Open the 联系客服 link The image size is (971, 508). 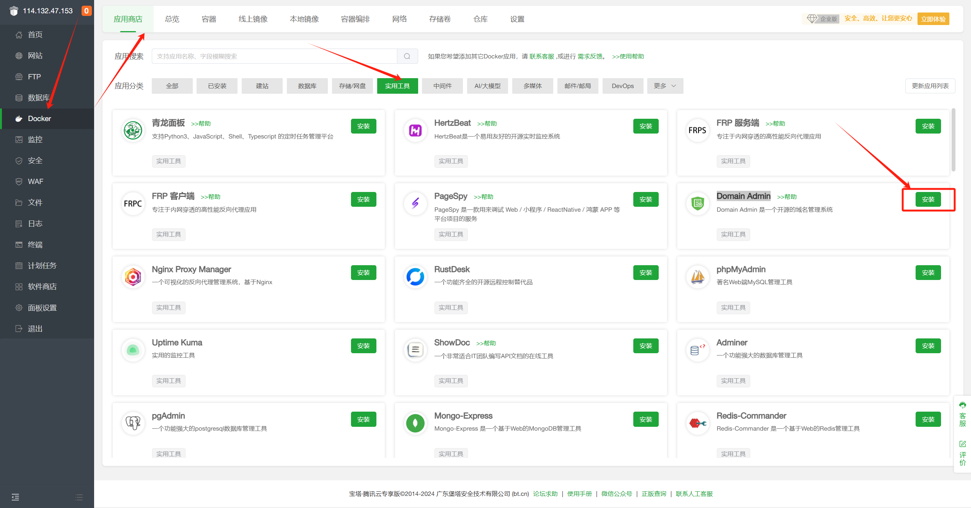pyautogui.click(x=542, y=57)
